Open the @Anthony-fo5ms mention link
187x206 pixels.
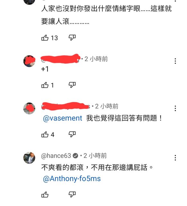click(72, 179)
